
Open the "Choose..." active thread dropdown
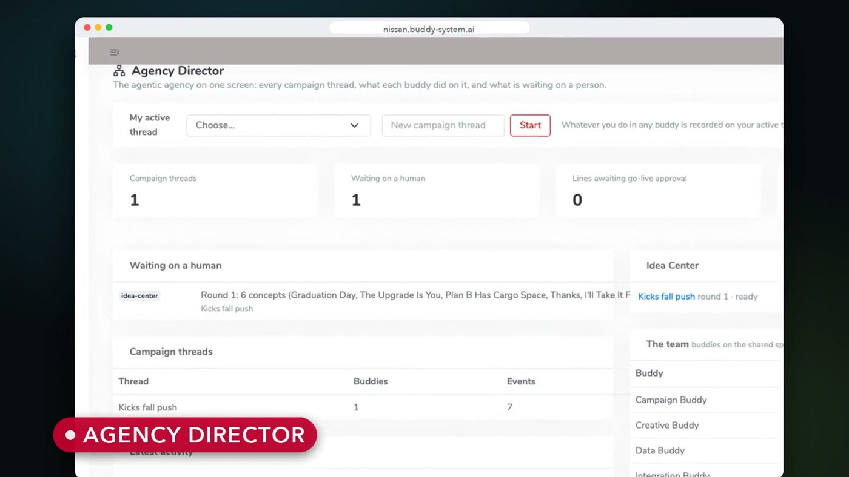278,125
